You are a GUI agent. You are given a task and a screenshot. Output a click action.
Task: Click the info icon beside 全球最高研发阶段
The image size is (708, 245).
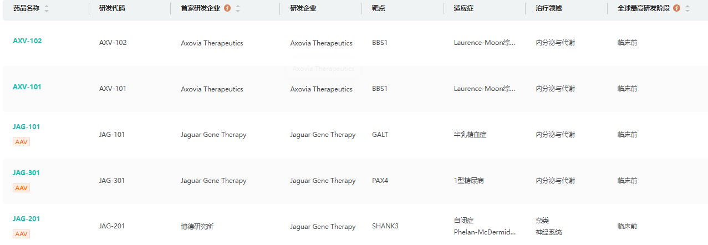click(676, 9)
